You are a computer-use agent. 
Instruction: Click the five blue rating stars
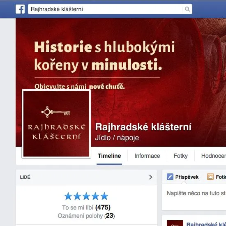tap(86, 196)
